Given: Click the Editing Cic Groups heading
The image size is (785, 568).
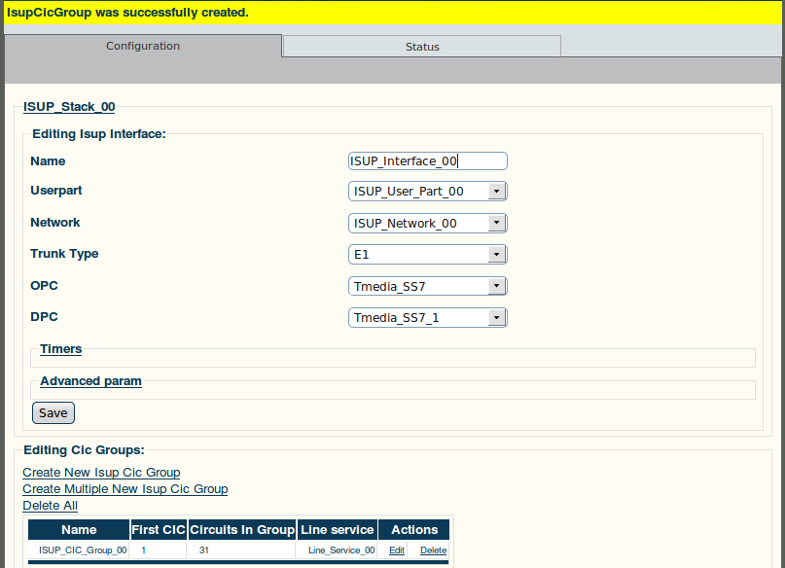Looking at the screenshot, I should click(x=84, y=450).
